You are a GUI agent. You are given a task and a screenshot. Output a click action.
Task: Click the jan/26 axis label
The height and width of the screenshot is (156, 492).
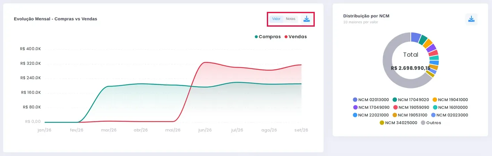click(x=45, y=130)
